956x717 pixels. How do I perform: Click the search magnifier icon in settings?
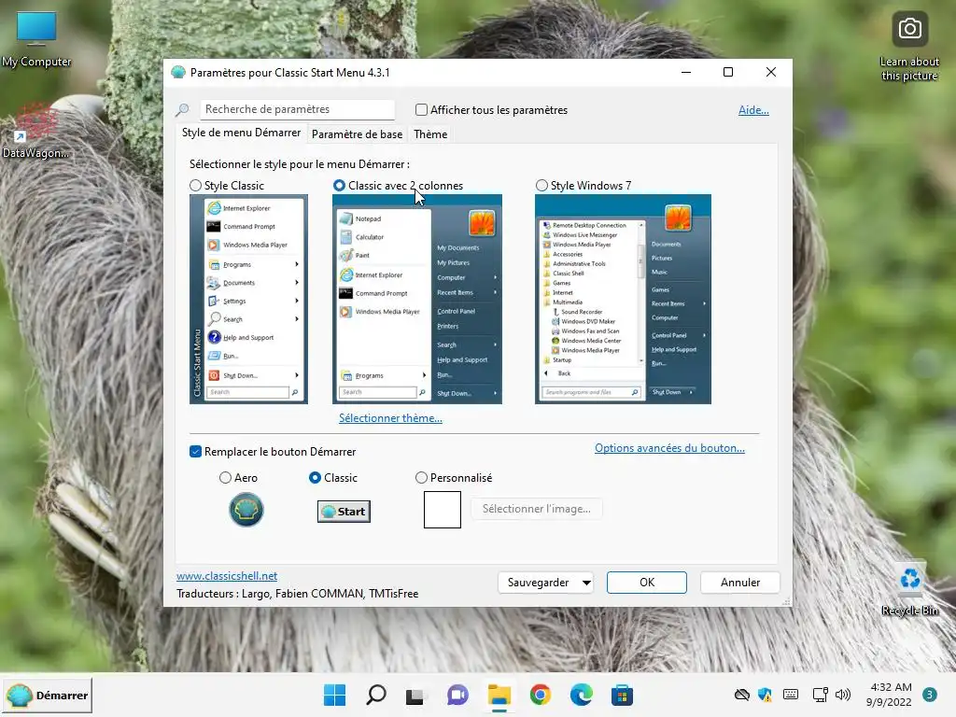182,110
